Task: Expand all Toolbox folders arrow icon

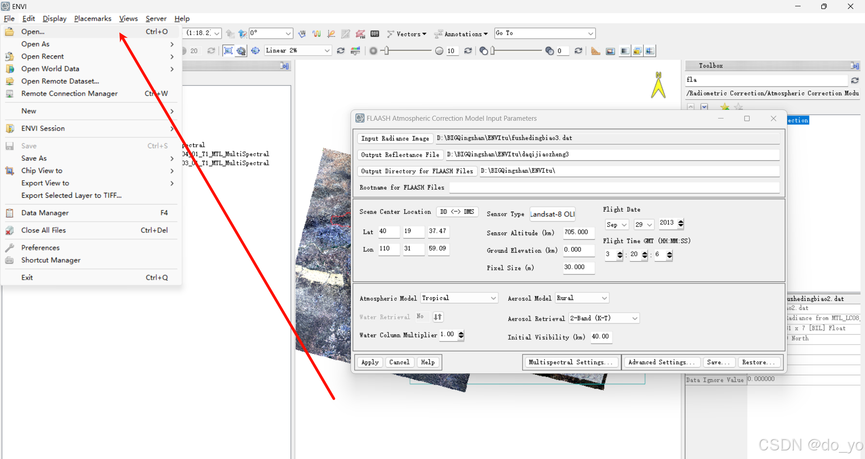Action: tap(704, 107)
